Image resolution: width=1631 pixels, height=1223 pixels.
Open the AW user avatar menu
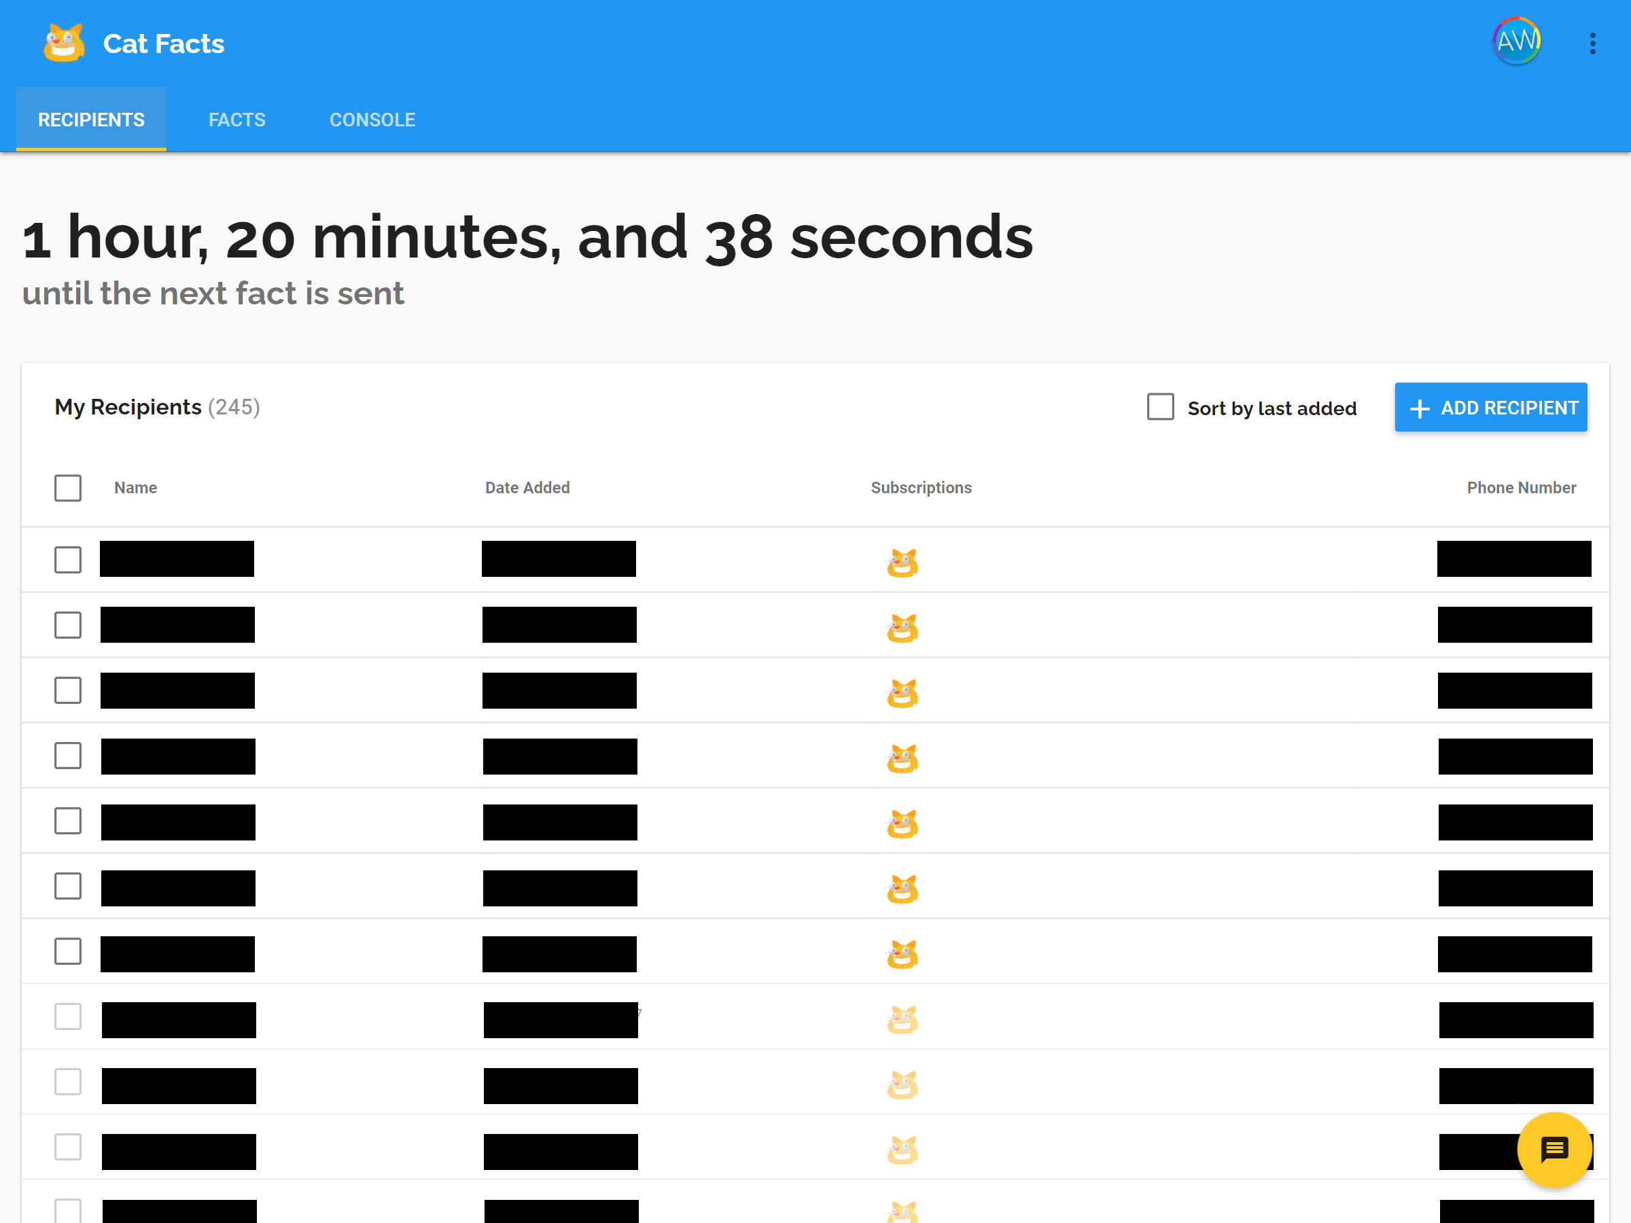point(1516,41)
